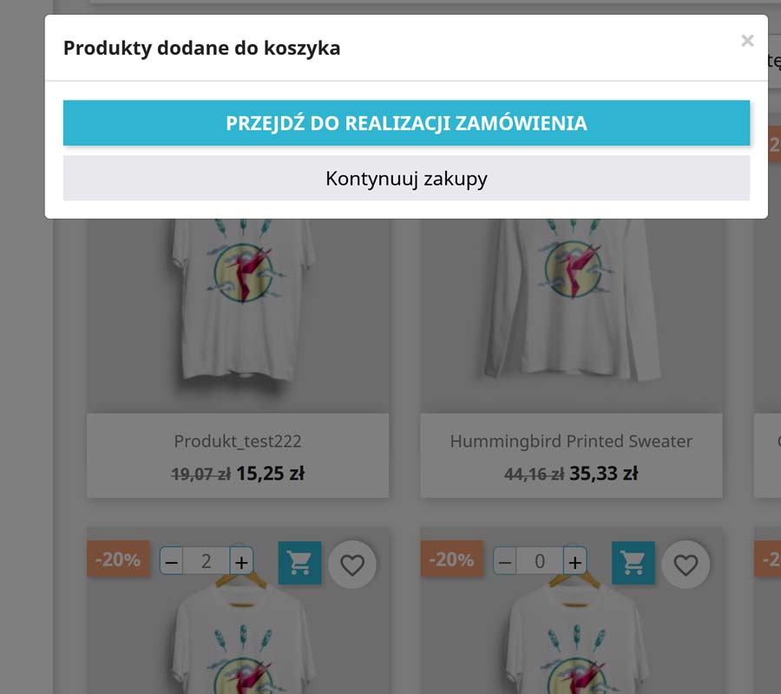Click quantity field showing 2

pos(207,561)
